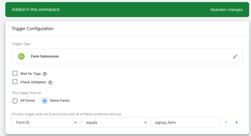The height and width of the screenshot is (136, 251).
Task: Open help icon next to Wait for Tags
Action: point(45,74)
